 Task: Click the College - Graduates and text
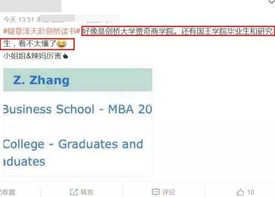click(x=73, y=144)
